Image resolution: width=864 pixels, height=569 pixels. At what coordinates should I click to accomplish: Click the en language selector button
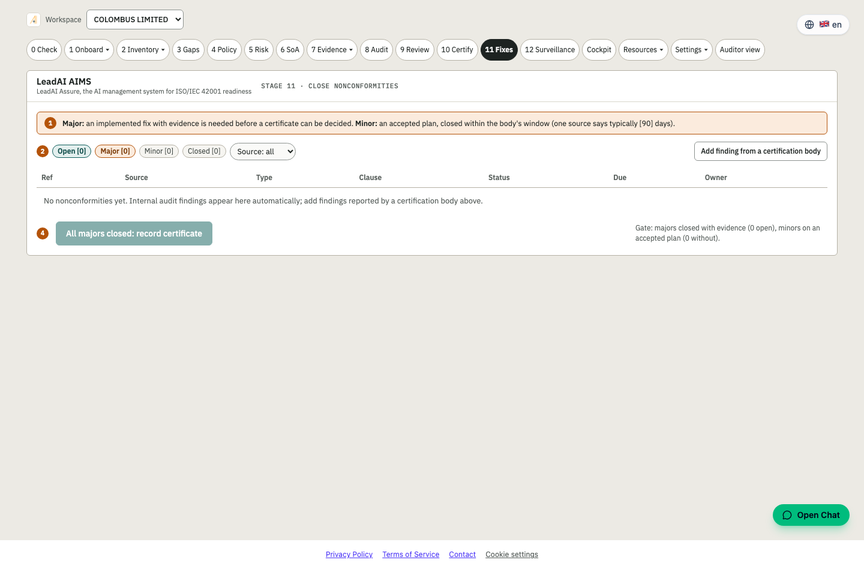click(823, 25)
